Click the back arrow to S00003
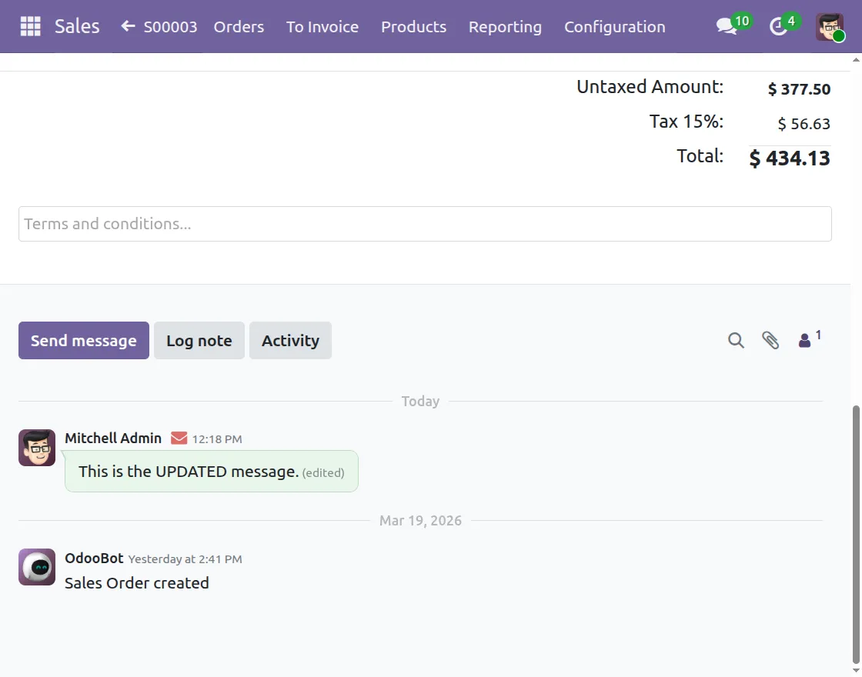Image resolution: width=862 pixels, height=677 pixels. click(x=129, y=26)
